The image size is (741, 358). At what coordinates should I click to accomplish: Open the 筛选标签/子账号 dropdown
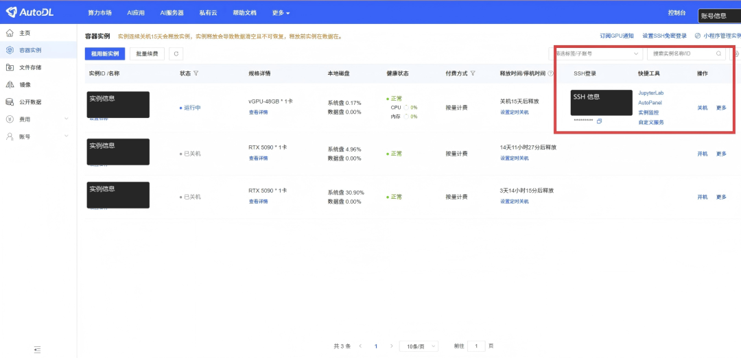point(596,54)
